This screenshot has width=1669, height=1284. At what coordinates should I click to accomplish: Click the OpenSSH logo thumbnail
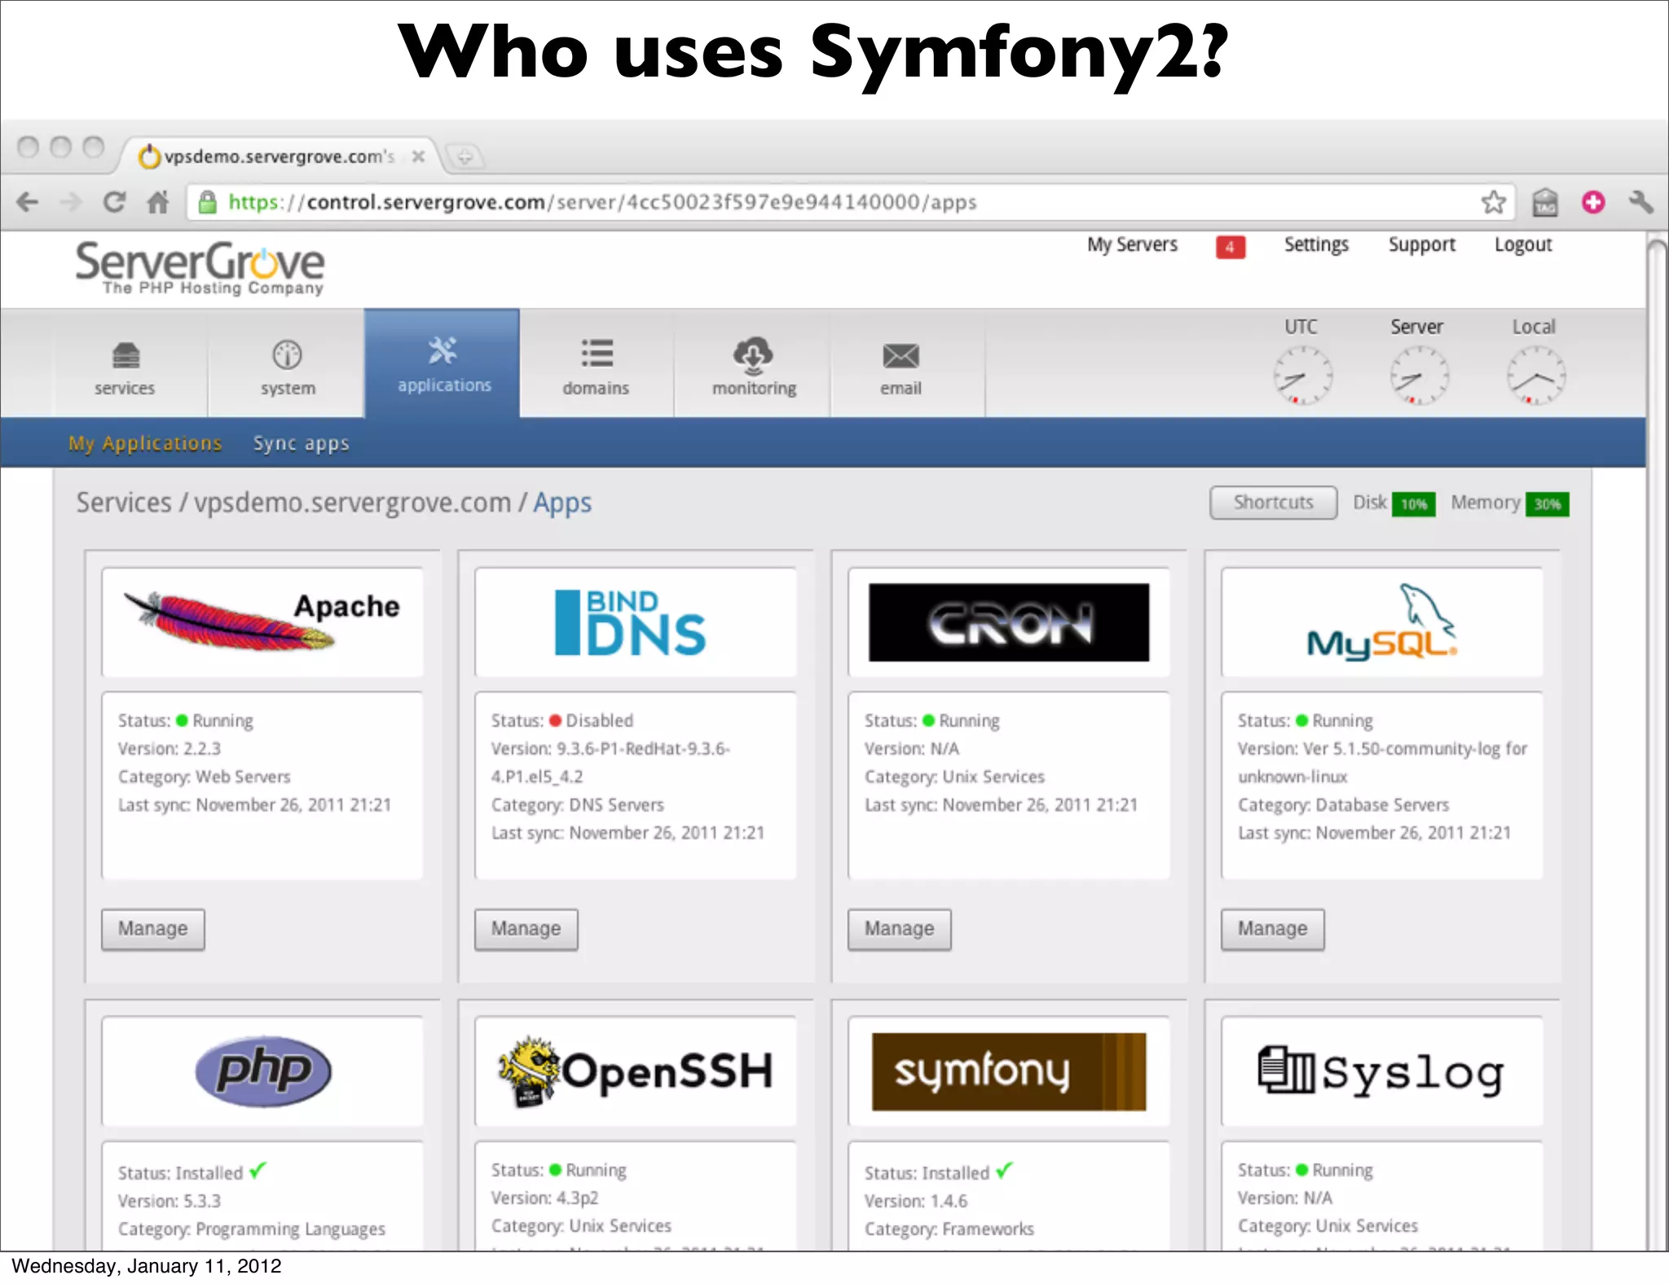click(636, 1071)
